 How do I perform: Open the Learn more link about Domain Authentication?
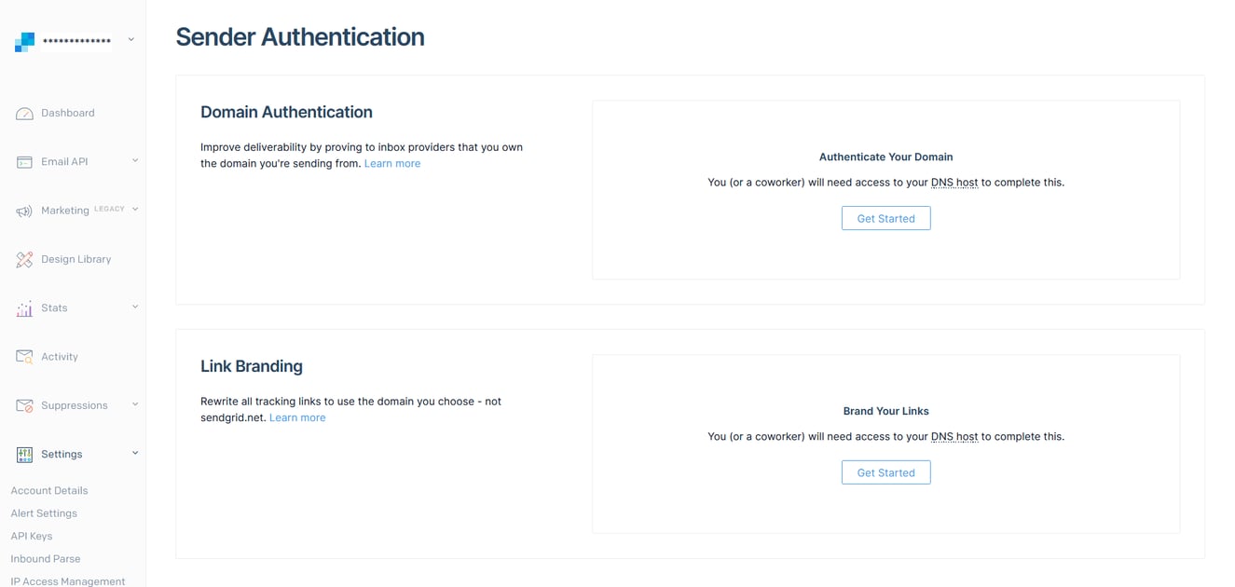391,163
